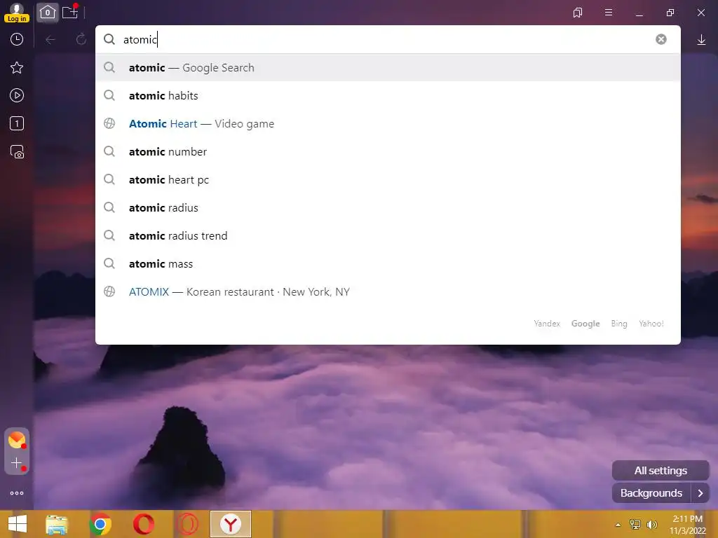This screenshot has width=718, height=538.
Task: Launch Google Chrome from taskbar
Action: pyautogui.click(x=100, y=524)
